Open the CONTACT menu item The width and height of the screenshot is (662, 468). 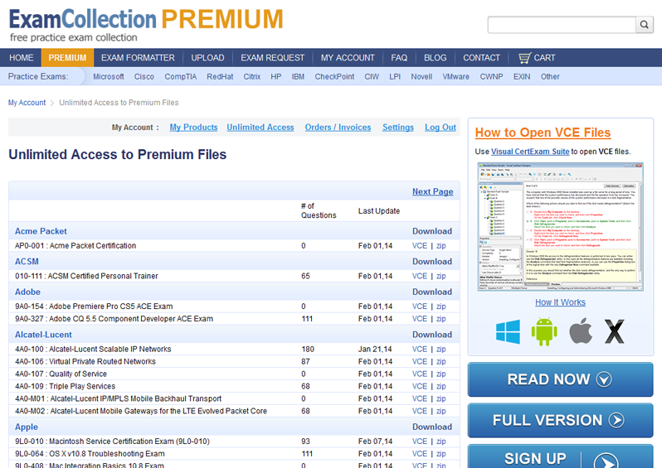coord(481,58)
